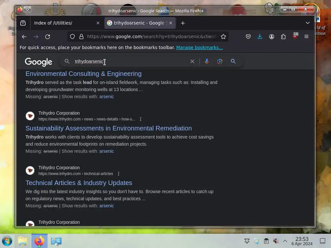Open notifications bell in system tray
This screenshot has height=248, width=331.
coord(247,241)
